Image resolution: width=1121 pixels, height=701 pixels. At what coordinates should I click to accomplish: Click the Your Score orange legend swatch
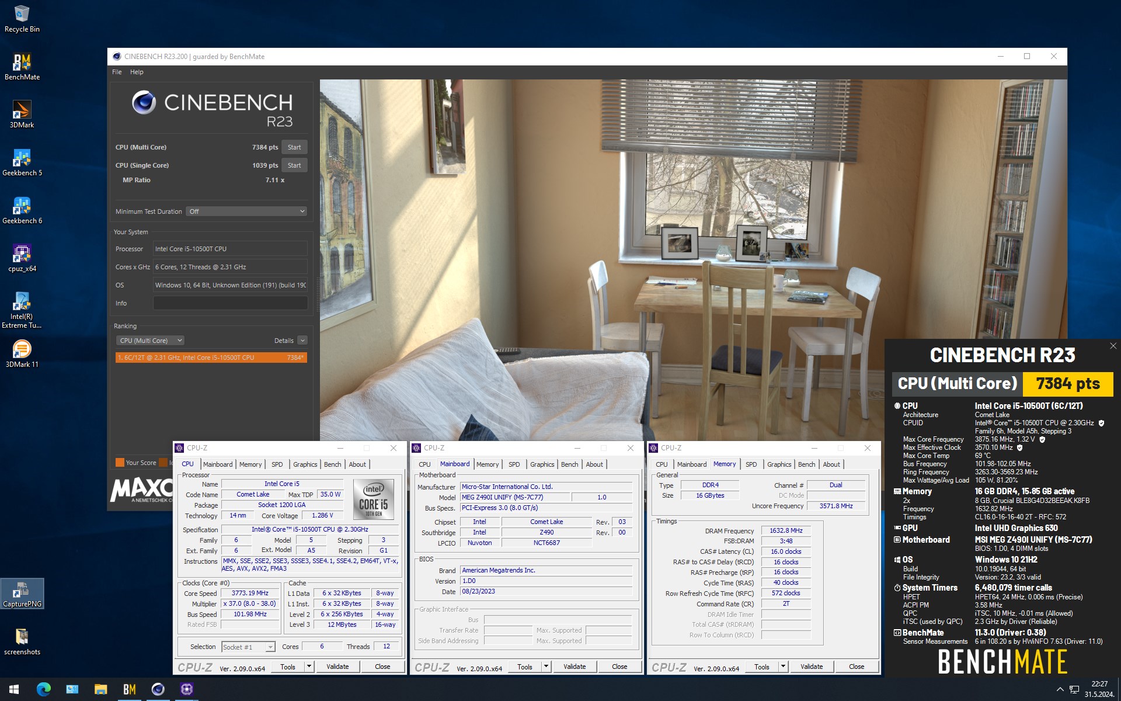tap(120, 463)
